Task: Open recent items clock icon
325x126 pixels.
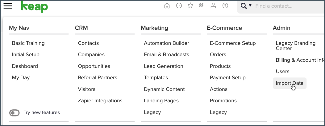Action: point(179,6)
